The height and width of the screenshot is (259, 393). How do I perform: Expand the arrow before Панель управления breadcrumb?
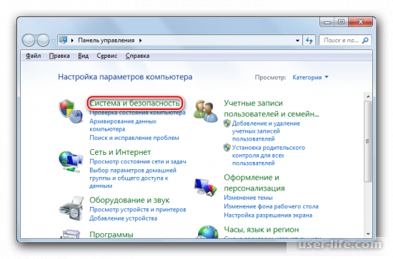coord(72,40)
